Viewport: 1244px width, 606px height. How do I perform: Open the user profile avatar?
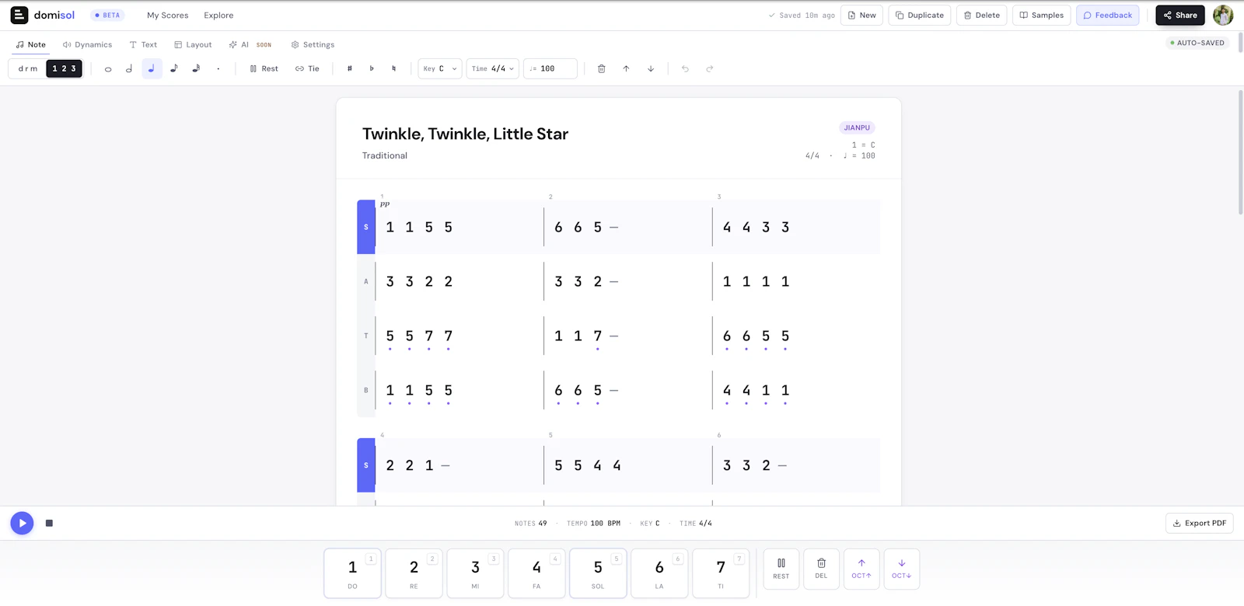tap(1223, 15)
